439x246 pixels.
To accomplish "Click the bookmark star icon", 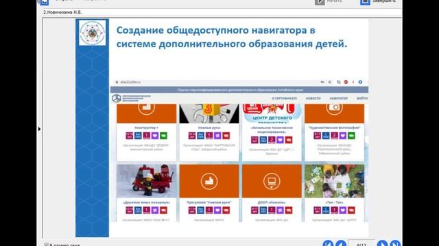I will [330, 82].
